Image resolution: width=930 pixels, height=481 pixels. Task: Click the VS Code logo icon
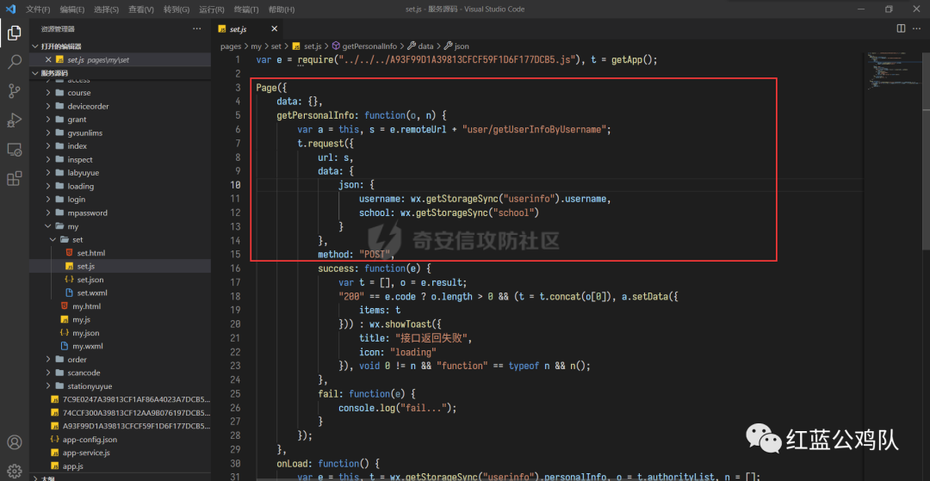tap(10, 9)
